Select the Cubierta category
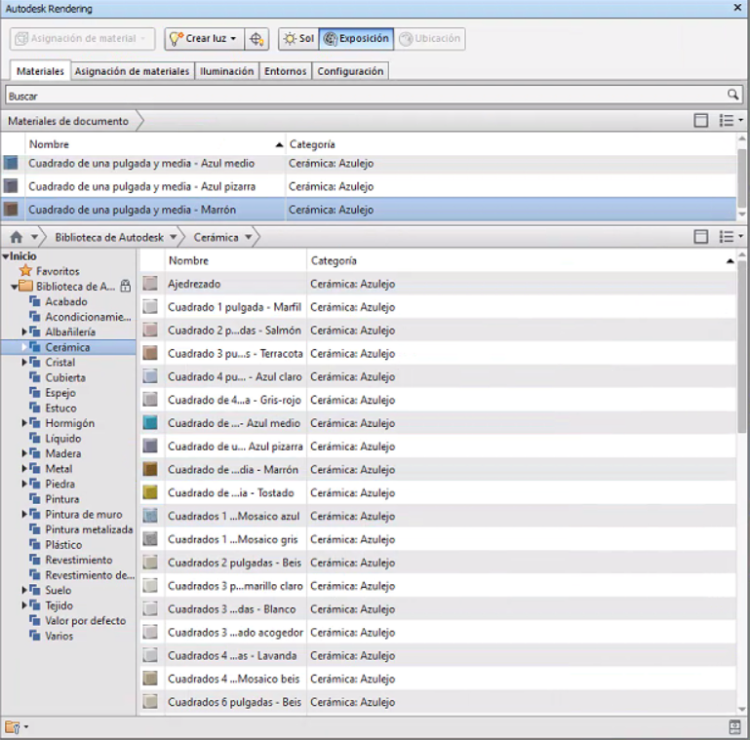The width and height of the screenshot is (750, 740). (65, 377)
